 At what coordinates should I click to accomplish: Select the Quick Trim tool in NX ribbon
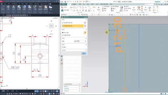click(x=74, y=10)
